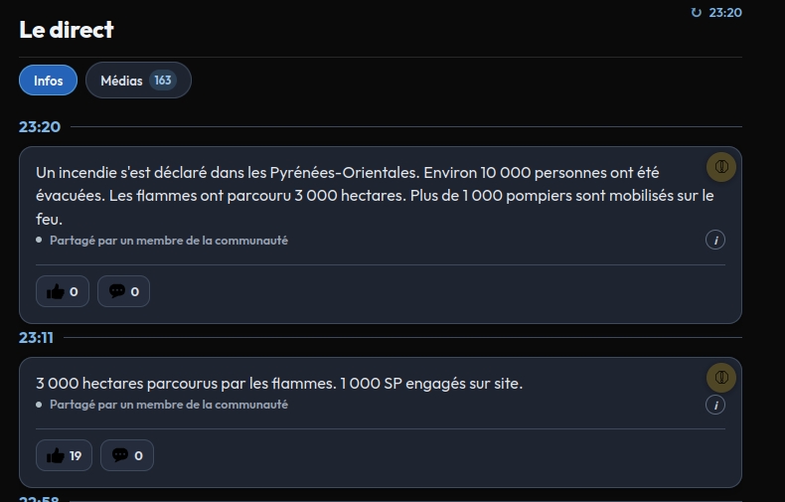
Task: Show info for the 3 000 hectares post
Action: 715,405
